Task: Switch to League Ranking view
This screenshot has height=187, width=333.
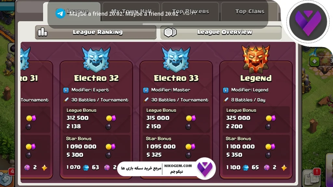Action: tap(96, 32)
